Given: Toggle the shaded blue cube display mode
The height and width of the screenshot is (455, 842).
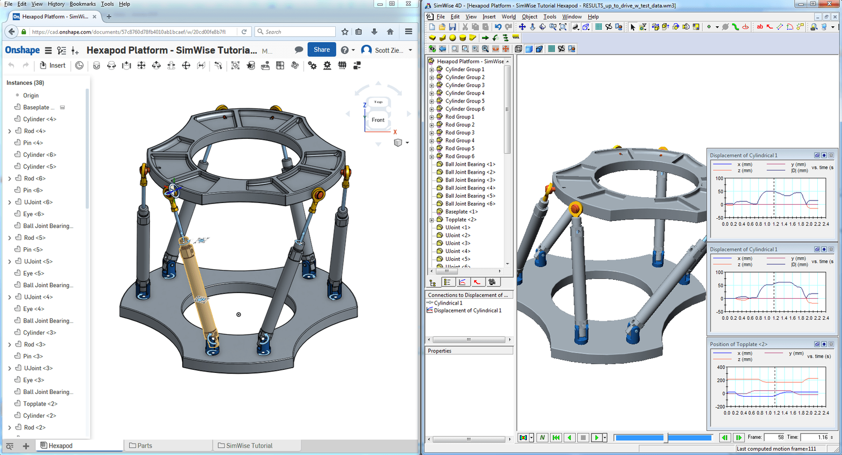Looking at the screenshot, I should coord(529,49).
